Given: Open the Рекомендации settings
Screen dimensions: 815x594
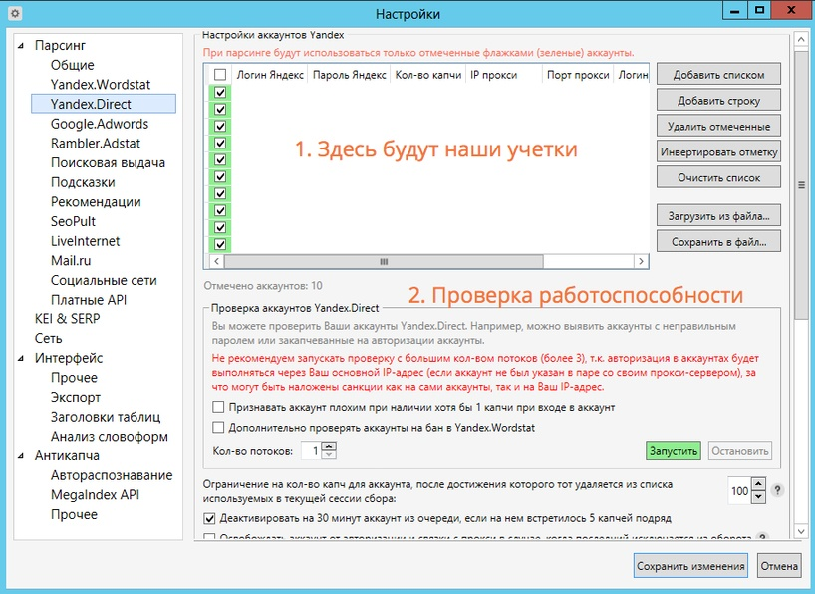Looking at the screenshot, I should coord(96,201).
